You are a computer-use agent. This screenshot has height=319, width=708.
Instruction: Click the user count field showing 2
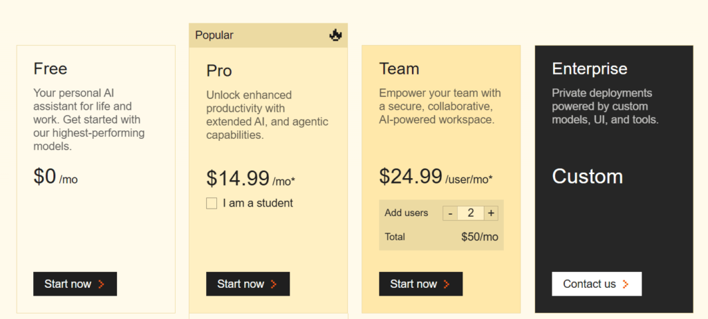click(x=470, y=213)
